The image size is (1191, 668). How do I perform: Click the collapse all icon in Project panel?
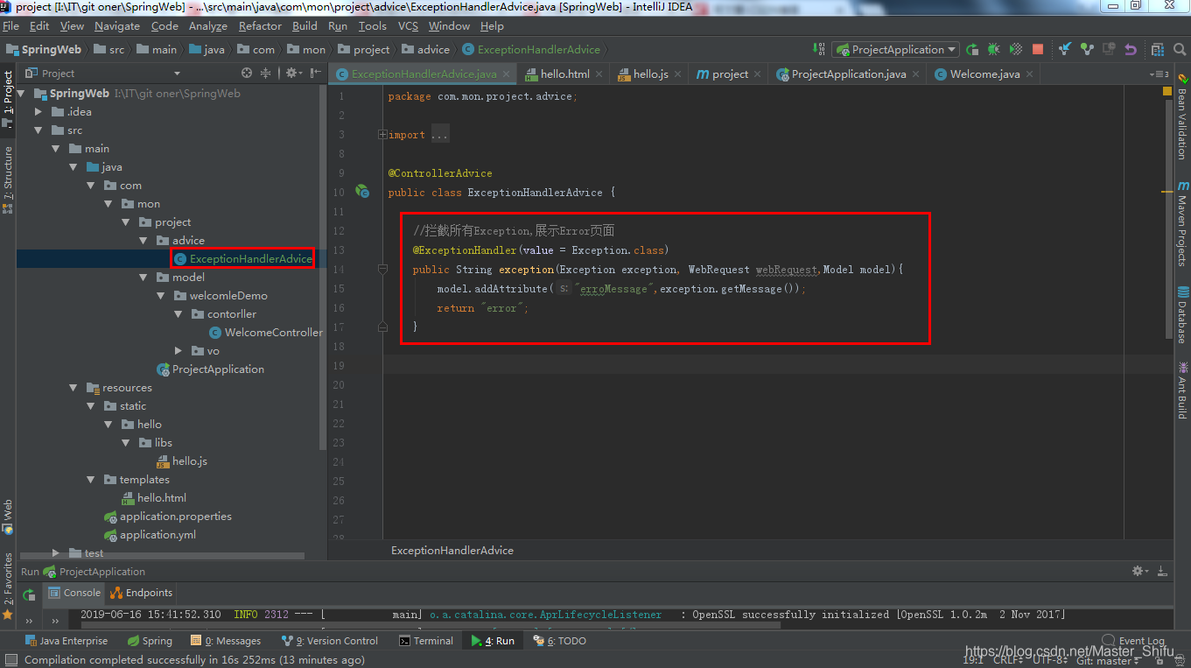(x=266, y=74)
